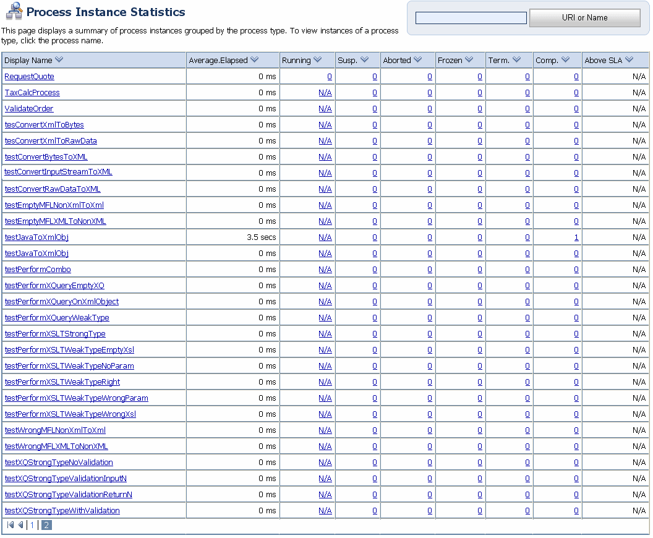Viewport: 653px width, 538px height.
Task: Select Above SLA N/A for testXQStrongTypeNoValidation
Action: coord(639,463)
